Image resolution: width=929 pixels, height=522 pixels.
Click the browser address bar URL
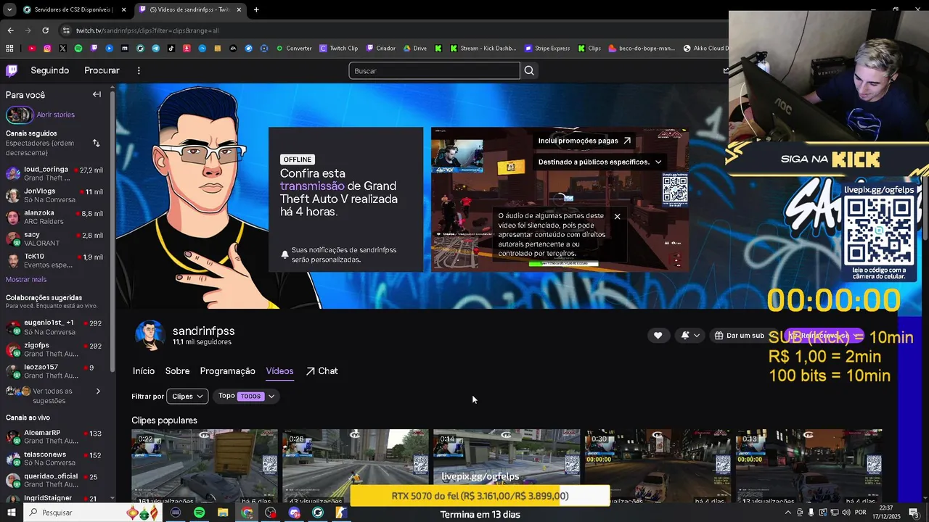pos(147,30)
